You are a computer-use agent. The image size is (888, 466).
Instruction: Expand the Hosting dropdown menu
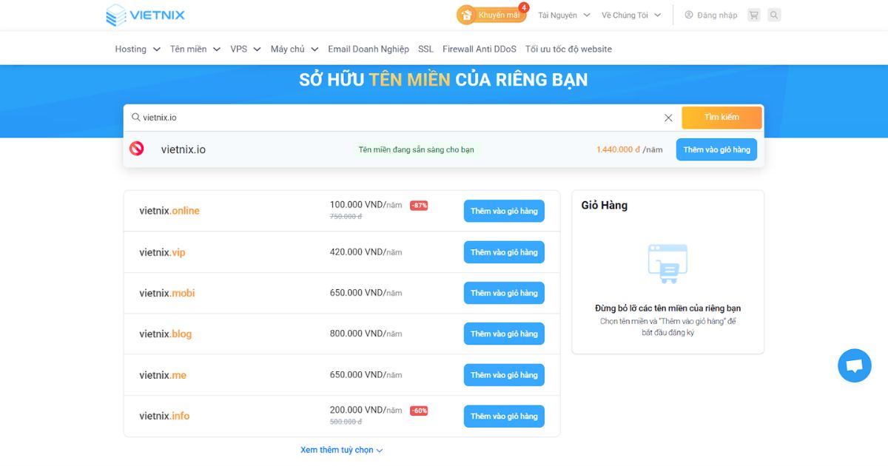click(137, 48)
